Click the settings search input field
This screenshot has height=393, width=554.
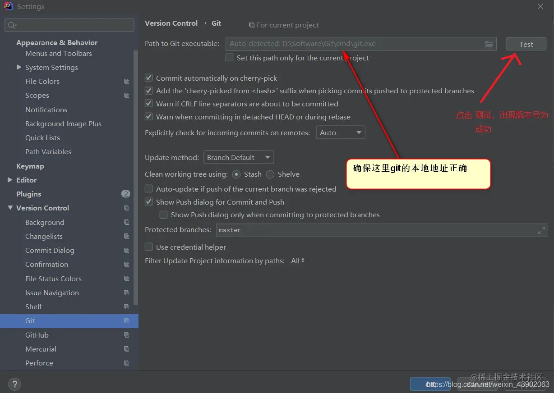pos(69,25)
